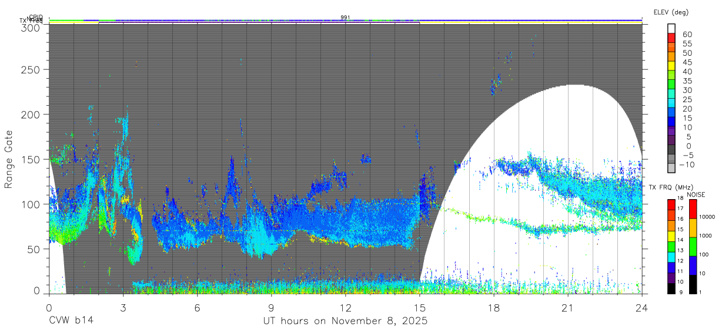
Task: Click the CPID color strip above the plot
Action: (x=345, y=20)
